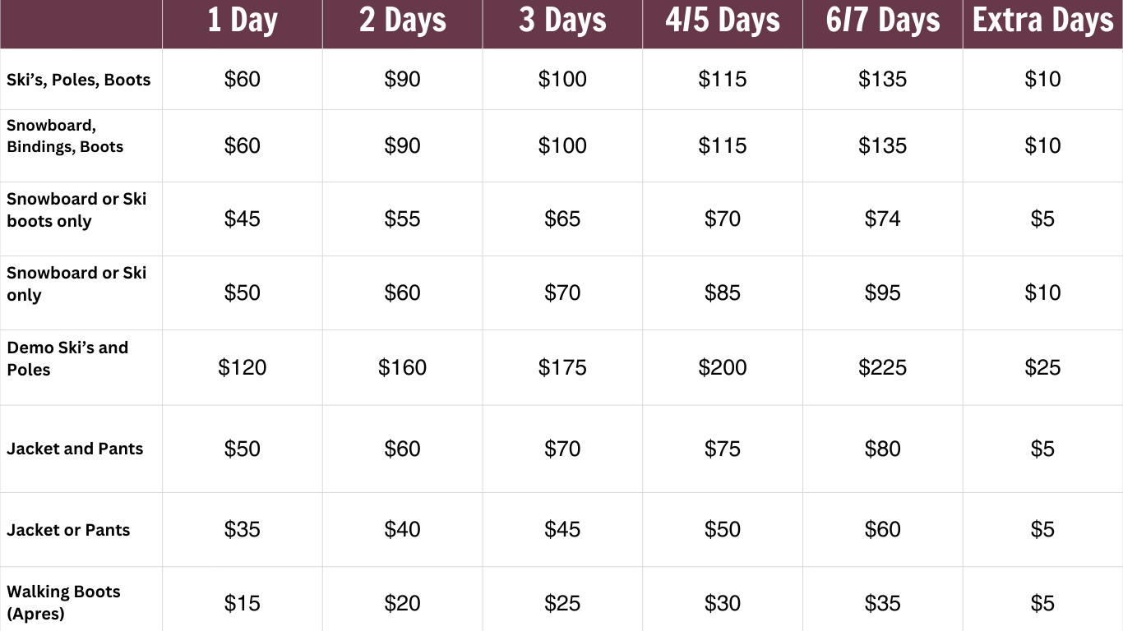The image size is (1123, 631).
Task: Click the Walking Boots (Apres) row label
Action: [x=63, y=602]
